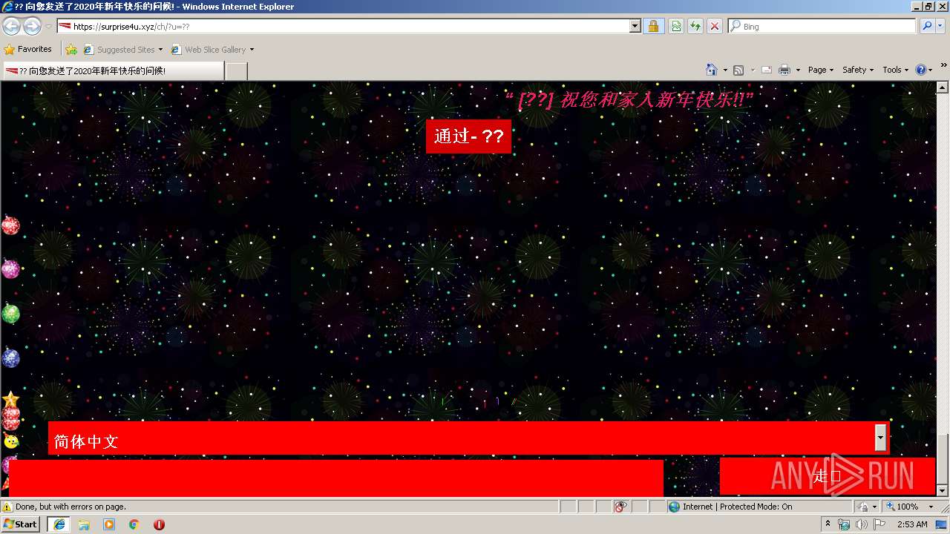
Task: Start a search with the magnifier icon
Action: point(928,26)
